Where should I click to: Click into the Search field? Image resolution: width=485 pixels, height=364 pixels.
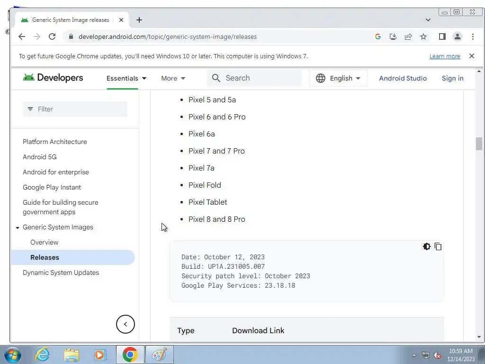click(x=254, y=78)
